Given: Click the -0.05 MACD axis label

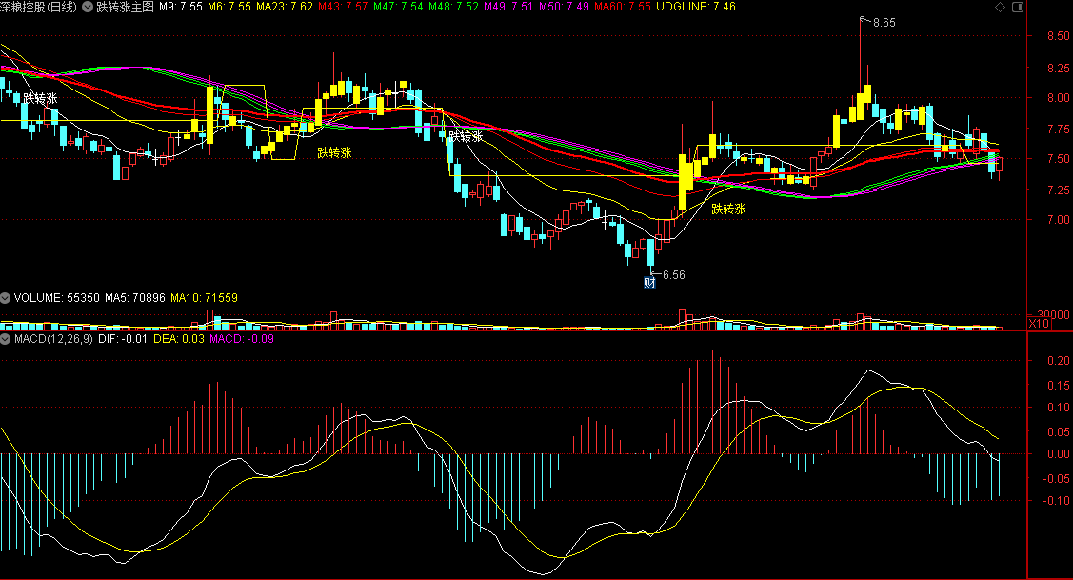Looking at the screenshot, I should tap(1057, 478).
